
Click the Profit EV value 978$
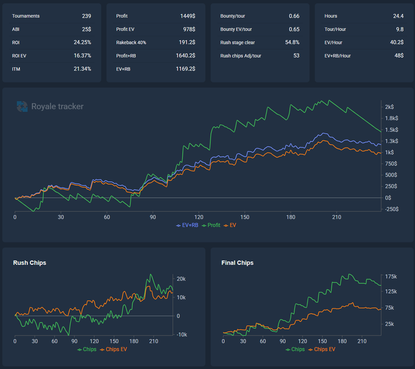[189, 30]
